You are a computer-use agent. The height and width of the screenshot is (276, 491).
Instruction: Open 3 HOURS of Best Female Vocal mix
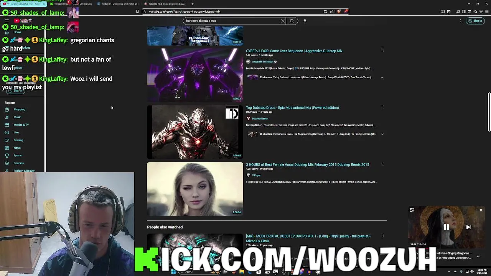[307, 164]
